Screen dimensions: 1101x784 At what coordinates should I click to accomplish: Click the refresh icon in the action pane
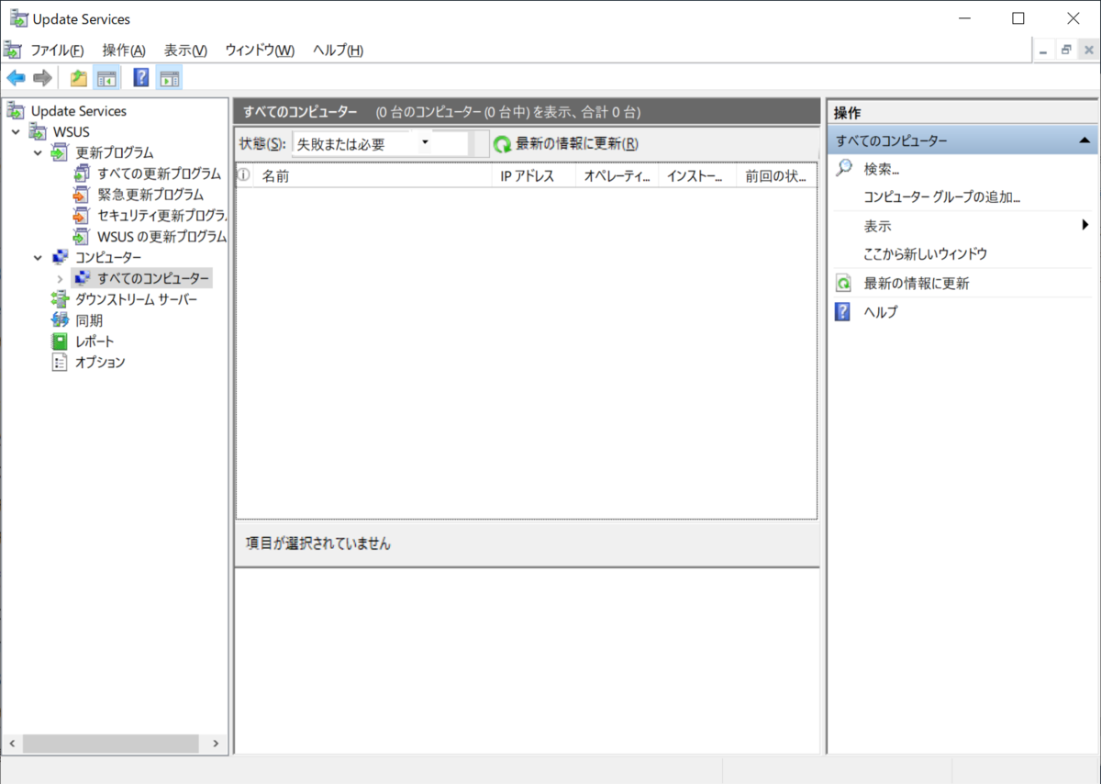click(844, 284)
